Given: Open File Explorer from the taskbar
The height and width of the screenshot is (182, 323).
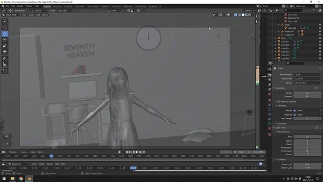Looking at the screenshot, I should [x=13, y=178].
